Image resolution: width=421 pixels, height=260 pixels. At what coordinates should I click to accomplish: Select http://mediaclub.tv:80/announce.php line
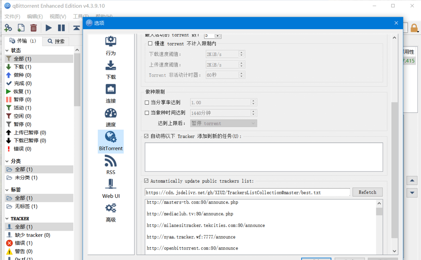point(190,214)
